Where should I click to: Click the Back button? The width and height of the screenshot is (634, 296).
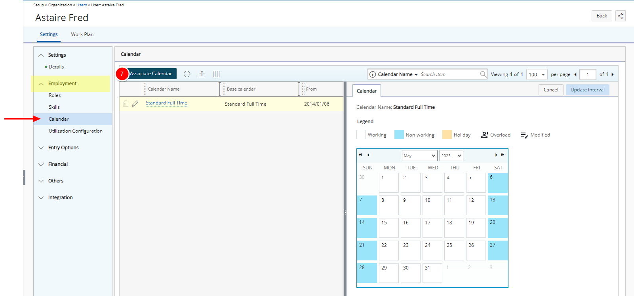point(602,16)
